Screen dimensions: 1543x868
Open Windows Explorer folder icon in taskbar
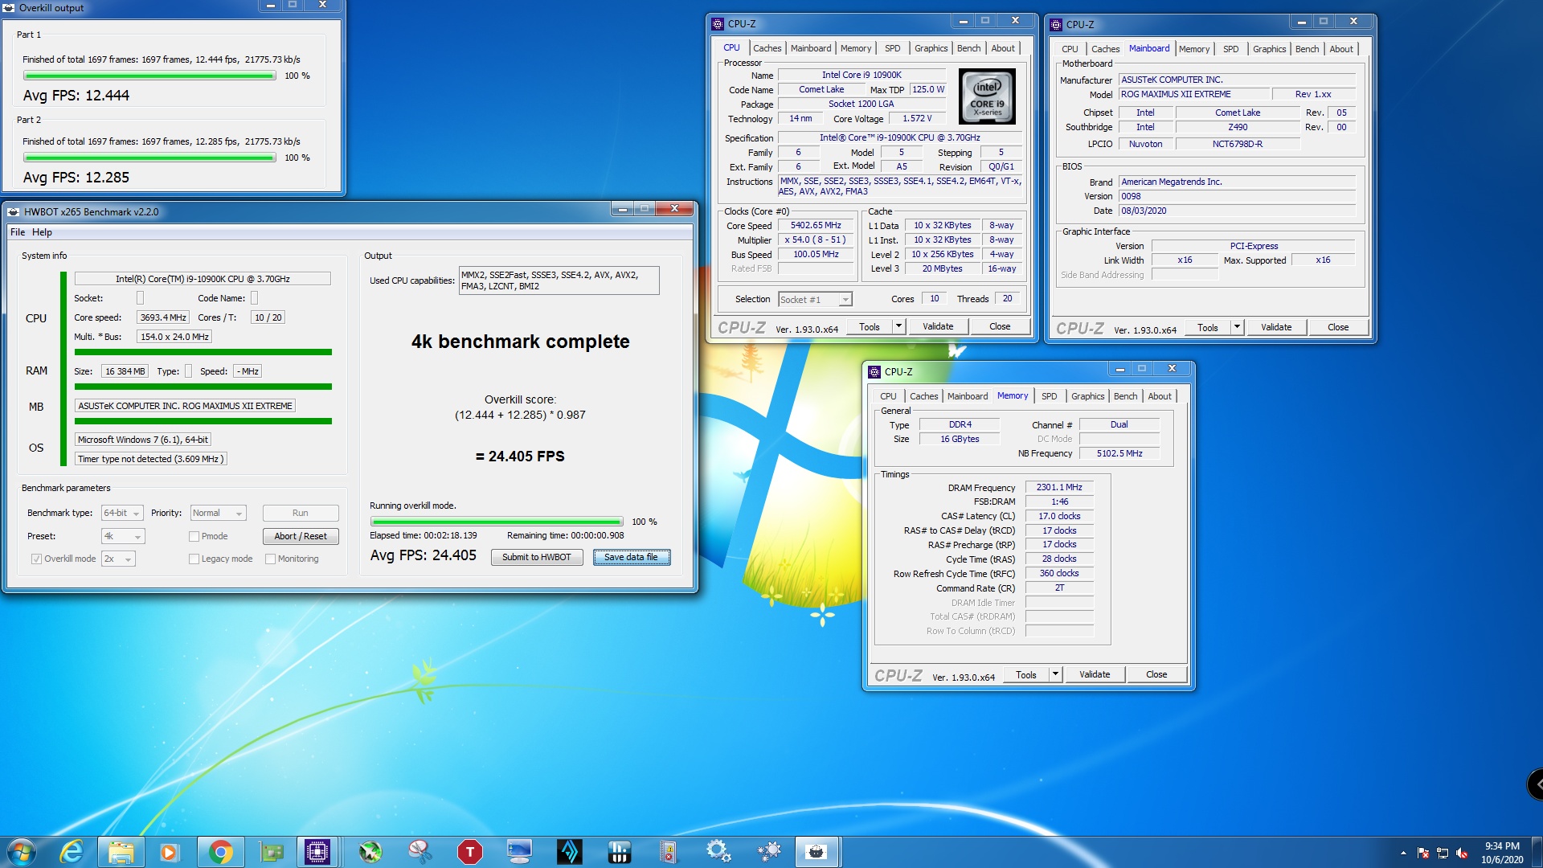tap(121, 851)
